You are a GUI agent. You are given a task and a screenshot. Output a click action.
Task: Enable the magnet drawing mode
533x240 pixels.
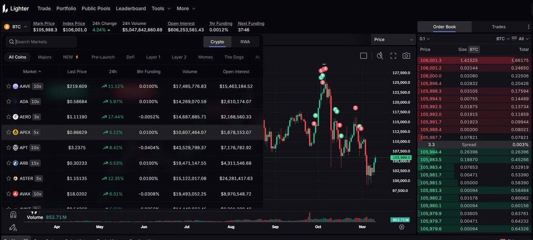13,215
